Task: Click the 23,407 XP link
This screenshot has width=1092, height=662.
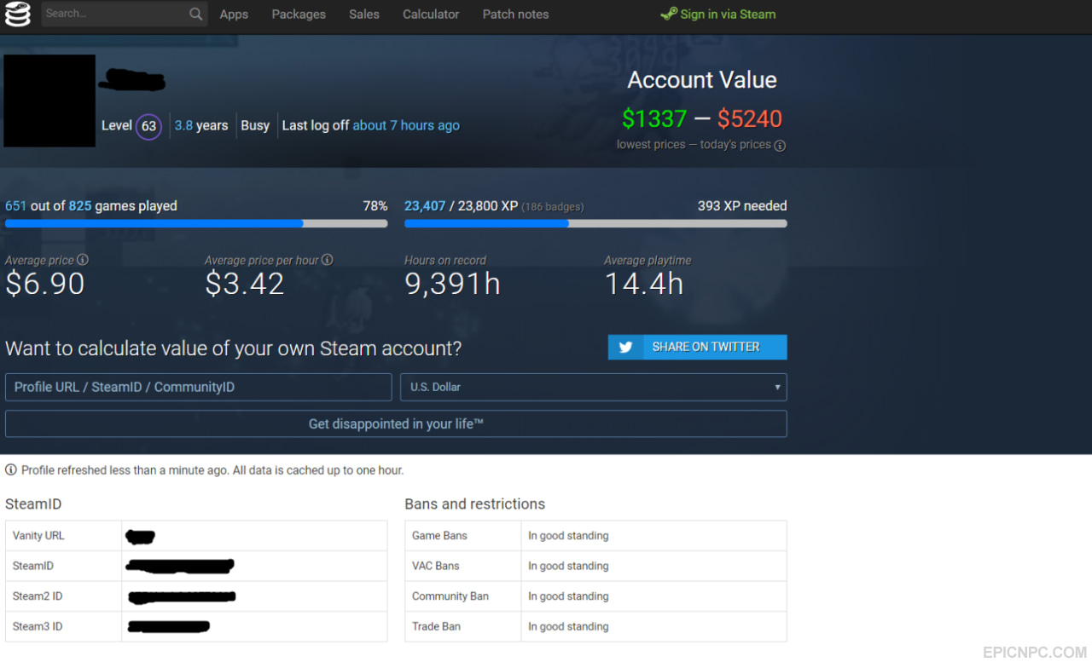Action: point(425,205)
